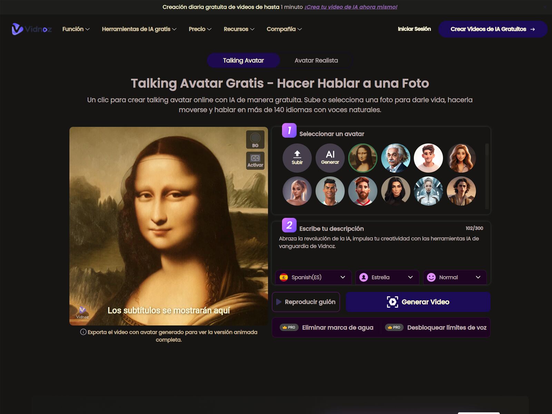The width and height of the screenshot is (552, 414).
Task: Select the Messi avatar in red jersey
Action: click(x=363, y=191)
